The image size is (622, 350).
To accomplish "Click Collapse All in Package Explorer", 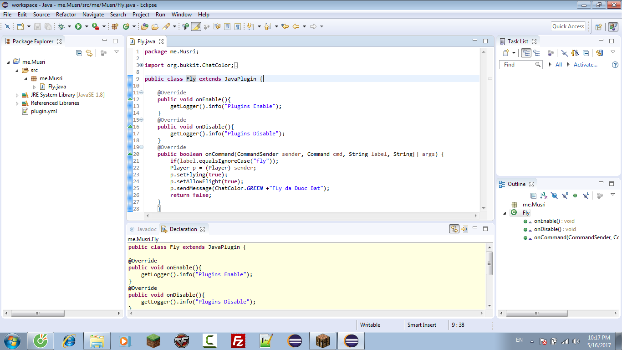I will click(79, 53).
